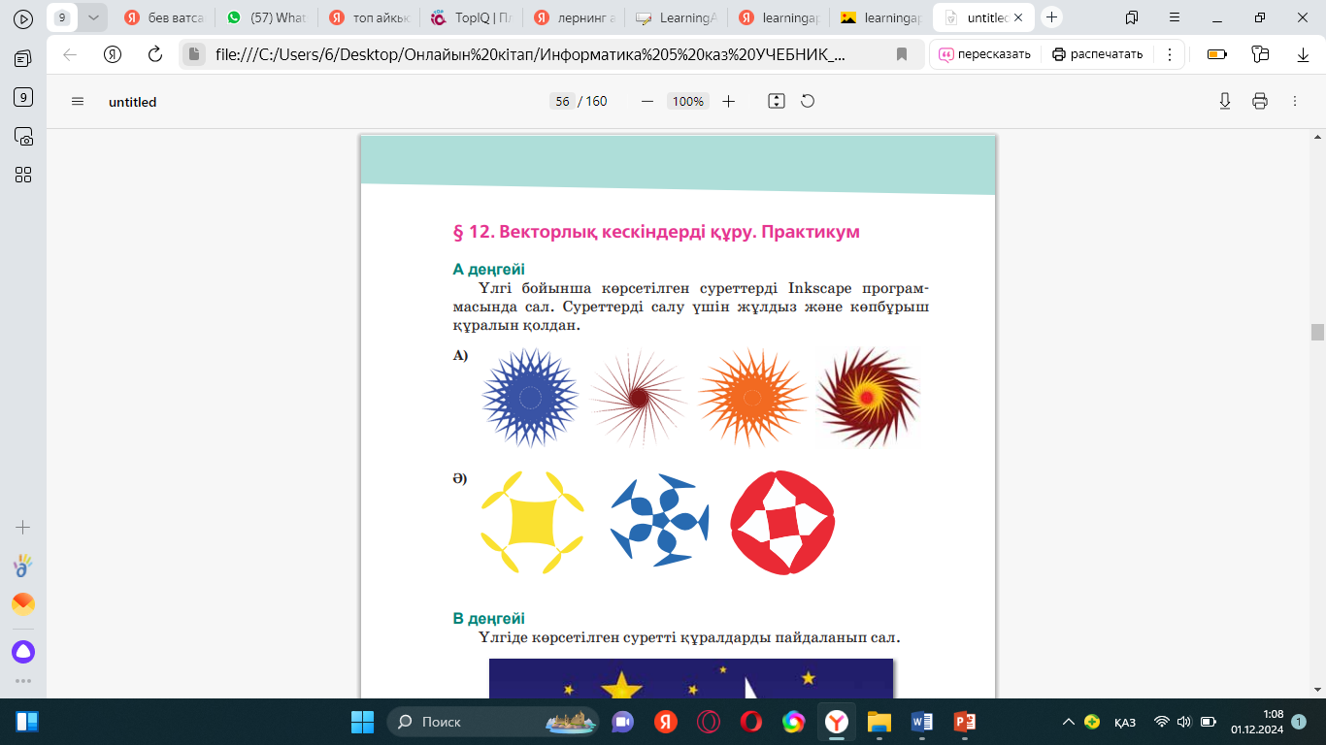
Task: Add a new item with sidebar plus
Action: (23, 528)
